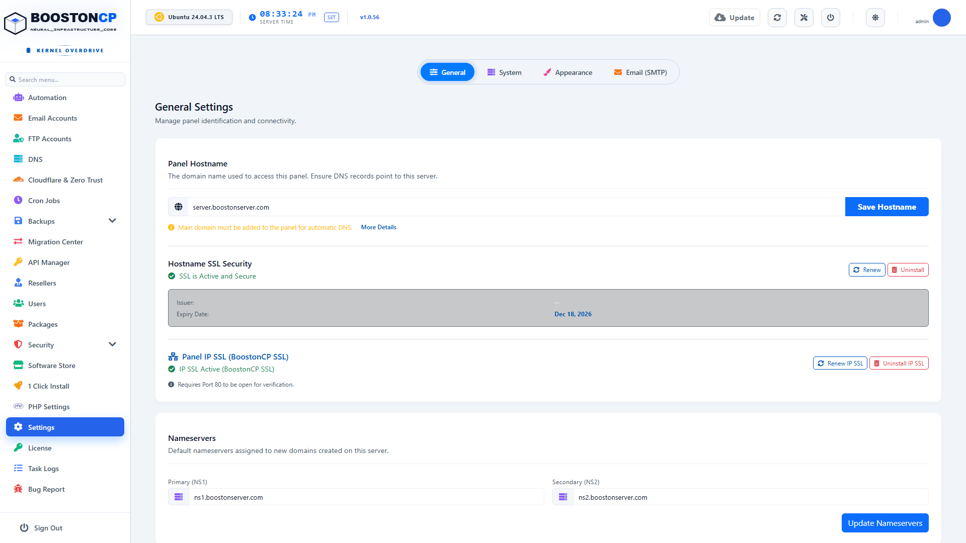The image size is (966, 543).
Task: Open the Email (SMTP) tab
Action: pos(640,72)
